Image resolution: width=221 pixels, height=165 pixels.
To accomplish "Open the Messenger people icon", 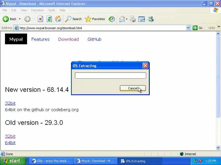I will click(x=151, y=19).
